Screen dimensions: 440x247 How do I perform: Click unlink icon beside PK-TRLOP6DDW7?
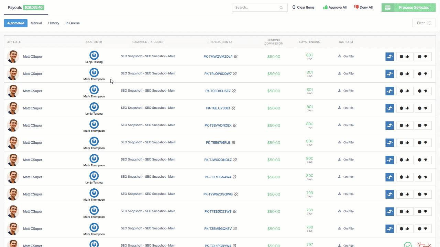235,74
